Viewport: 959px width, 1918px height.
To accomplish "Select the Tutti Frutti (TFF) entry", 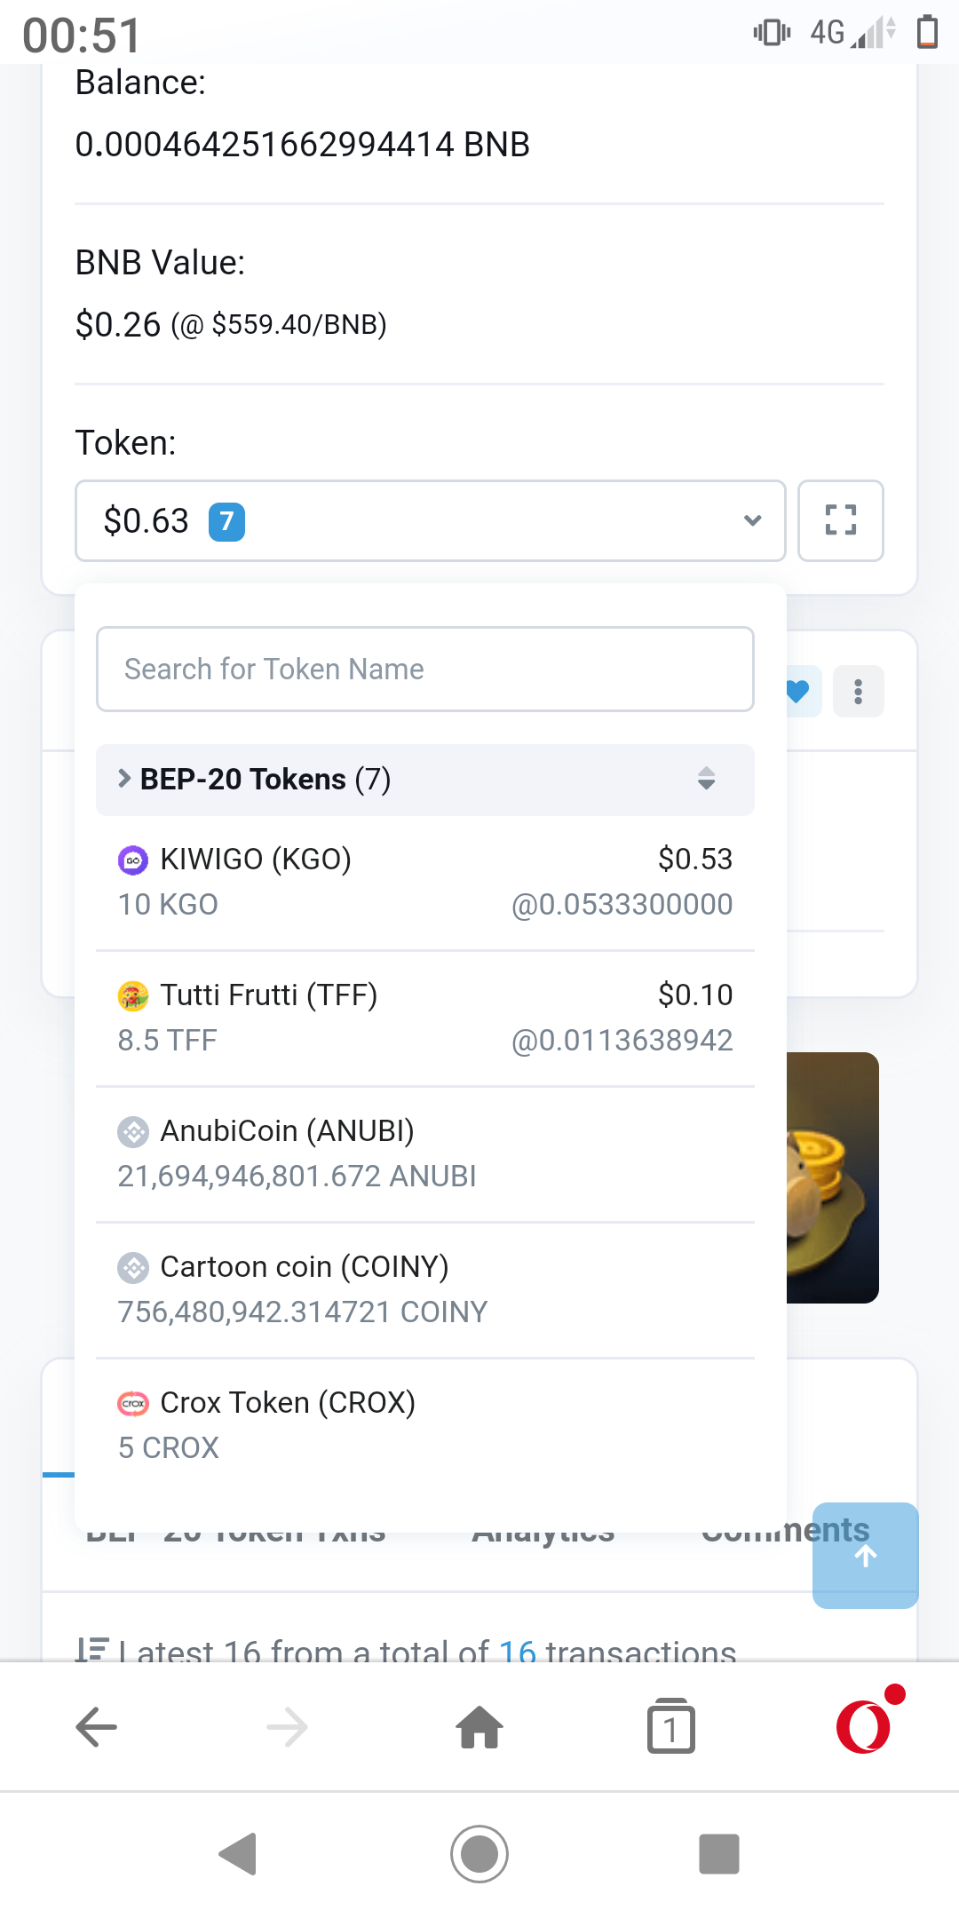I will pyautogui.click(x=425, y=1018).
